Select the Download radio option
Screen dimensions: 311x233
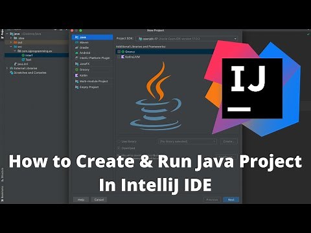click(x=119, y=148)
